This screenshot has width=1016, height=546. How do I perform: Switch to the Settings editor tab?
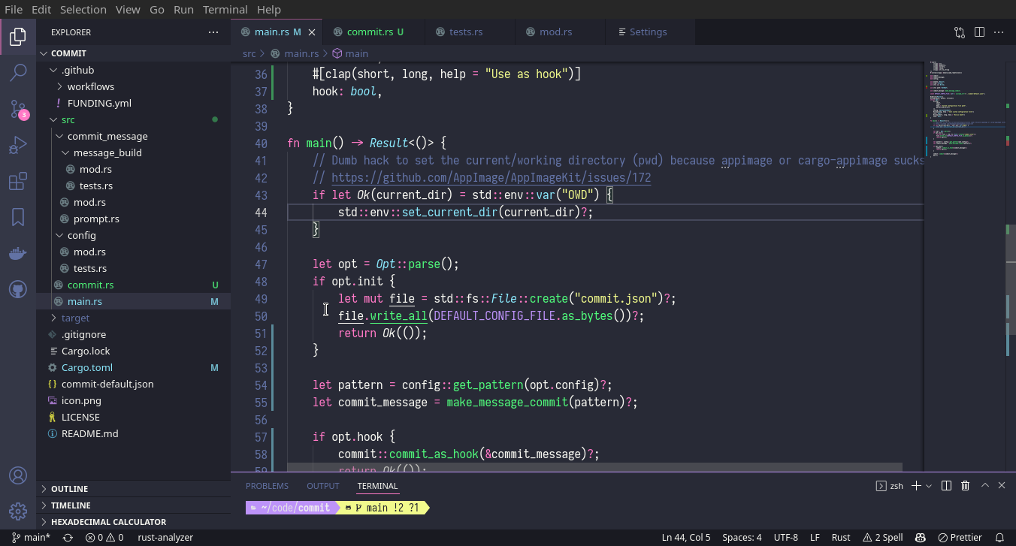(x=650, y=32)
